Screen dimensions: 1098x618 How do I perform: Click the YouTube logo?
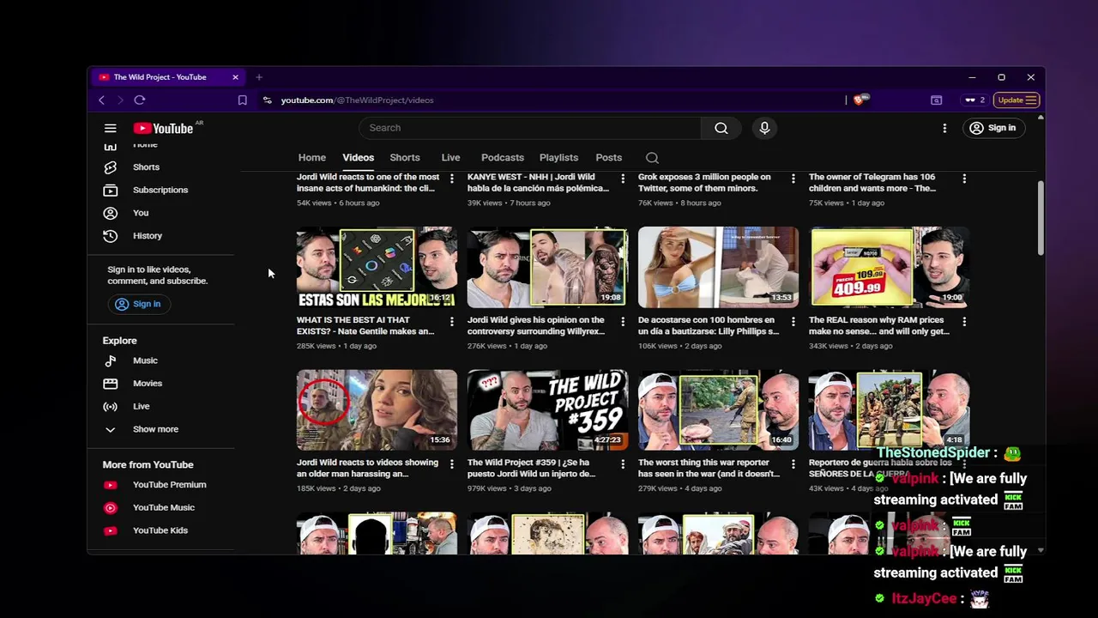[x=163, y=128]
